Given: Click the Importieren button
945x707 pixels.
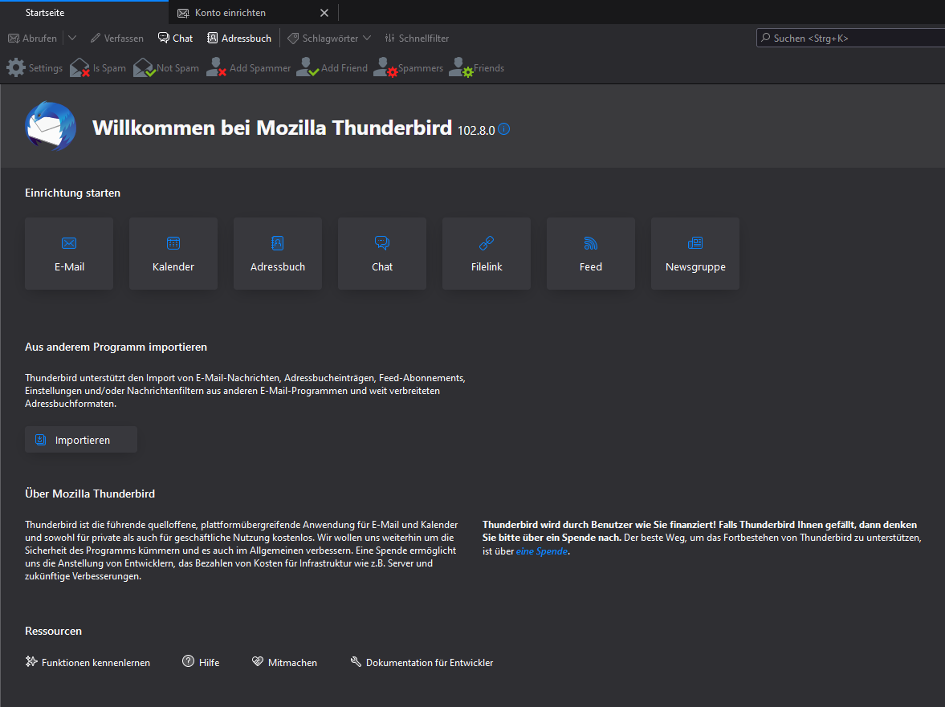Looking at the screenshot, I should pos(81,440).
